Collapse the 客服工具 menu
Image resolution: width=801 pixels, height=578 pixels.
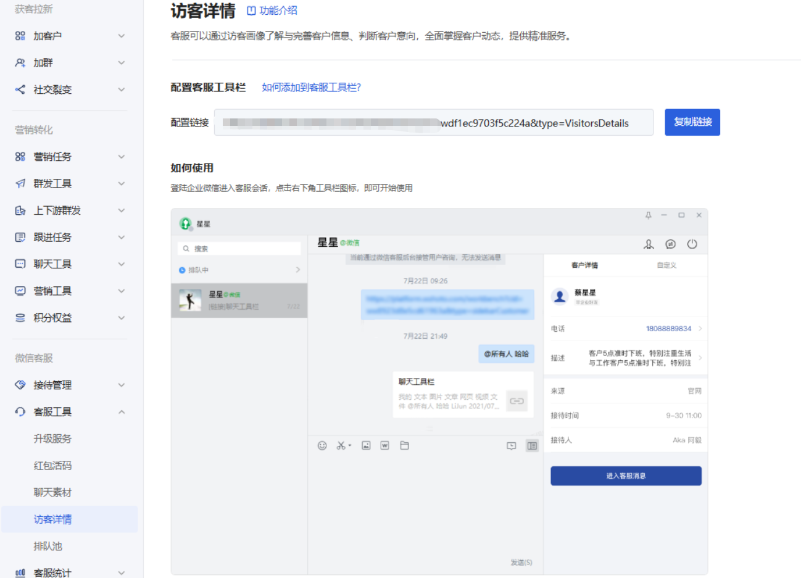pos(122,411)
